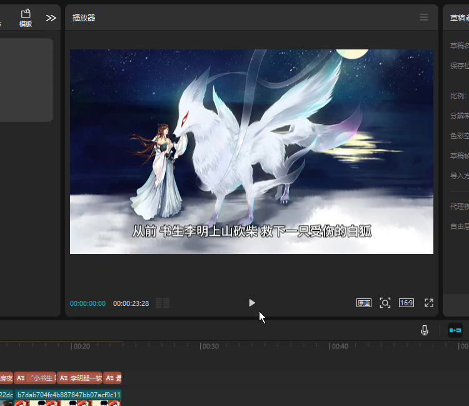Expand more tools with double-chevron arrow
The image size is (469, 406).
(51, 18)
